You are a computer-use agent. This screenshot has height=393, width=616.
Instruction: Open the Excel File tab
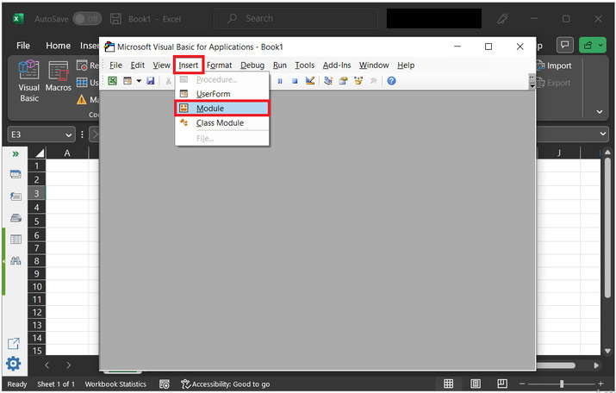tap(23, 46)
